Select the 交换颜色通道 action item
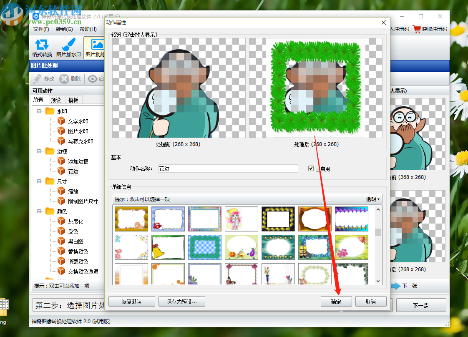This screenshot has height=337, width=468. (x=83, y=272)
